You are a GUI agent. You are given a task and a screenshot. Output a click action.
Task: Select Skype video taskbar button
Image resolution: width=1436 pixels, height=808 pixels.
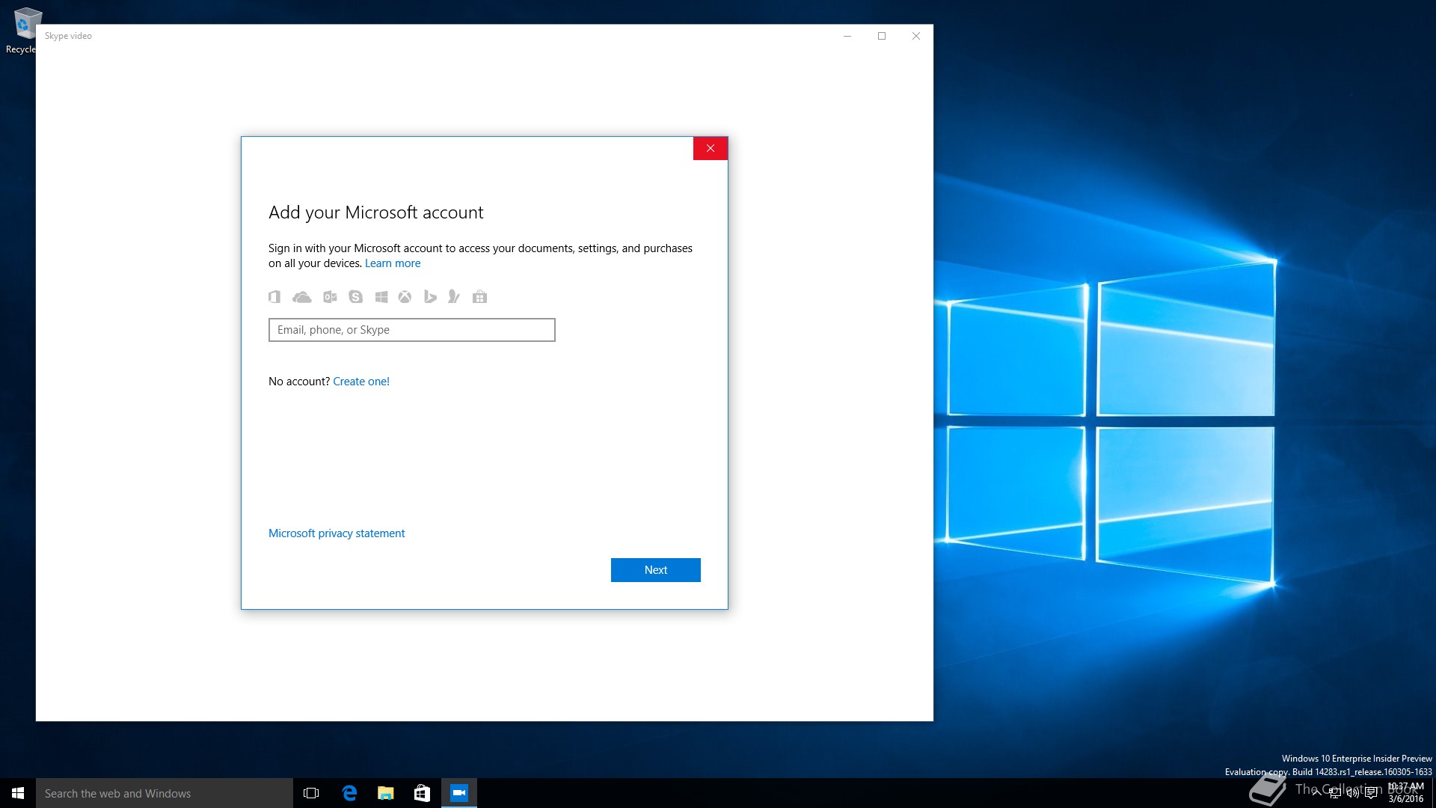(459, 793)
